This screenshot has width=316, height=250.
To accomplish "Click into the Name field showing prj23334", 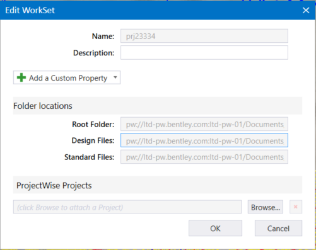I will click(x=204, y=36).
